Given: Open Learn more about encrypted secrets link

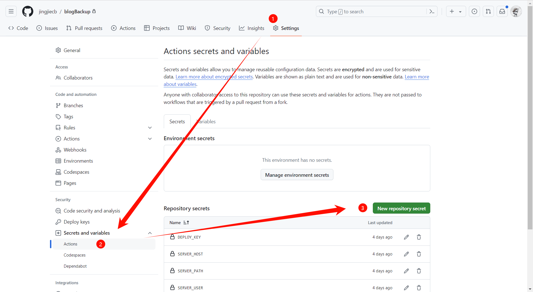Looking at the screenshot, I should click(x=214, y=77).
